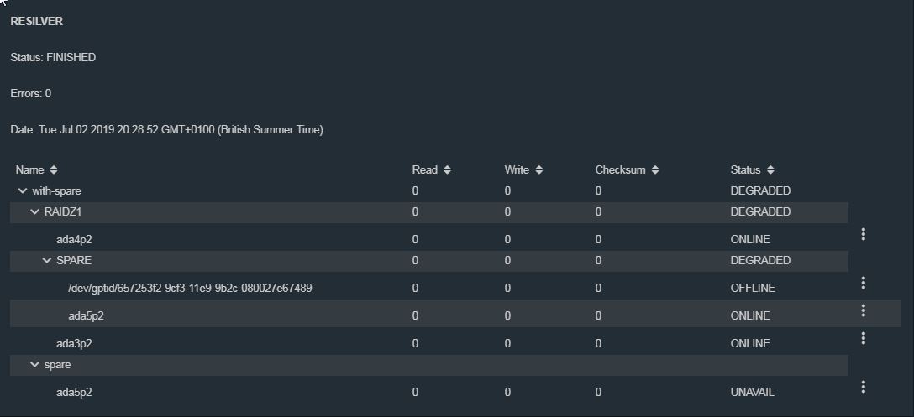Click the Status column header label
Viewport: 914px width, 417px height.
(745, 170)
